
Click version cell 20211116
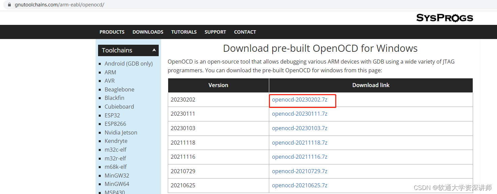pos(218,157)
